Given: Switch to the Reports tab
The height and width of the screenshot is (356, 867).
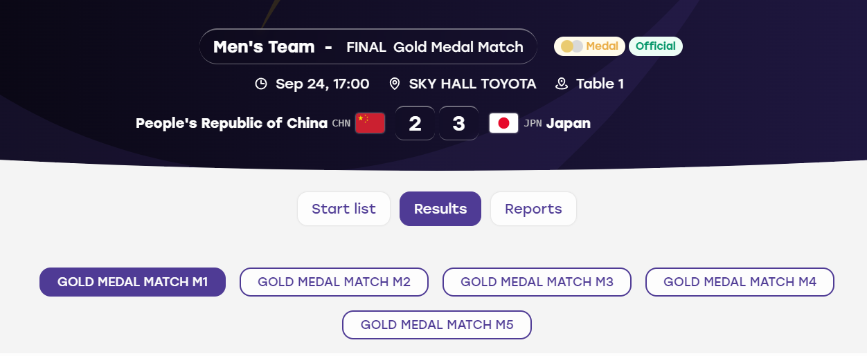Looking at the screenshot, I should pyautogui.click(x=533, y=209).
